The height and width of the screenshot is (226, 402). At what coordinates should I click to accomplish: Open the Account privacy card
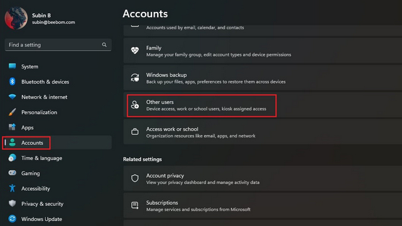pos(263,178)
